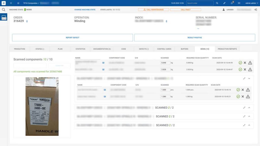Edit the 1.380 scanned quantity field
Viewport: 260px width, 146px height.
(165, 97)
